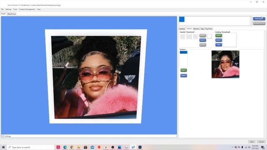The width and height of the screenshot is (267, 150).
Task: Click Catalog Thumbnail green Export button
Action: 219,35
